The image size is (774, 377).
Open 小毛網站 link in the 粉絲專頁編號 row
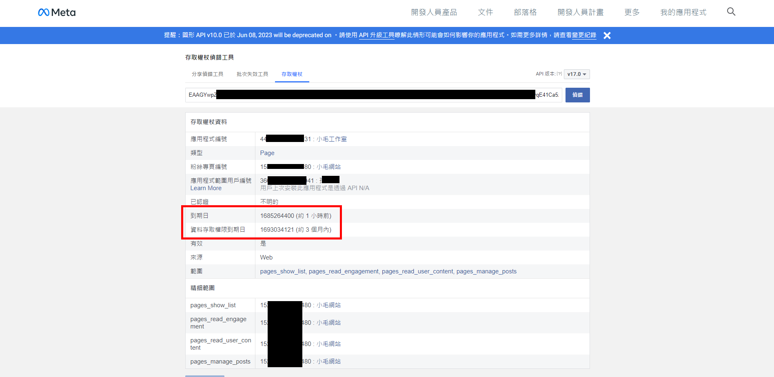coord(329,167)
